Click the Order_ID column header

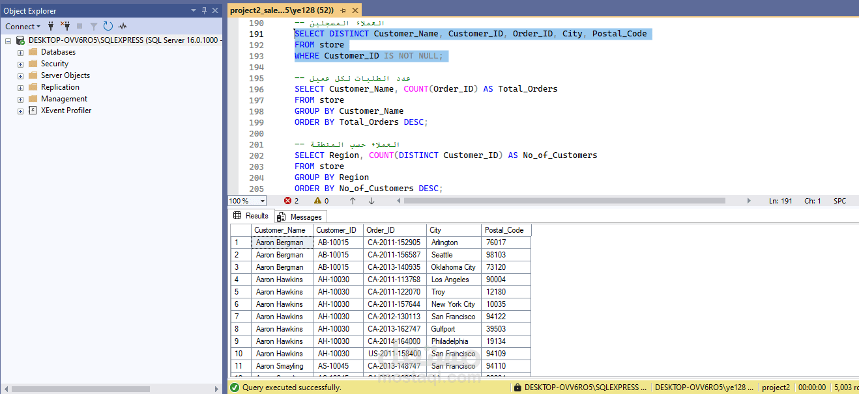click(395, 230)
